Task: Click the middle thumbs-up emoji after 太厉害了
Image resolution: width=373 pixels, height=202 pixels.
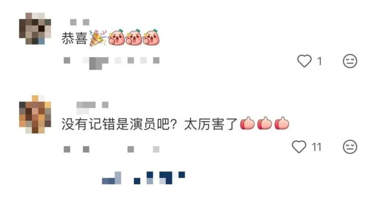Action: tap(265, 123)
